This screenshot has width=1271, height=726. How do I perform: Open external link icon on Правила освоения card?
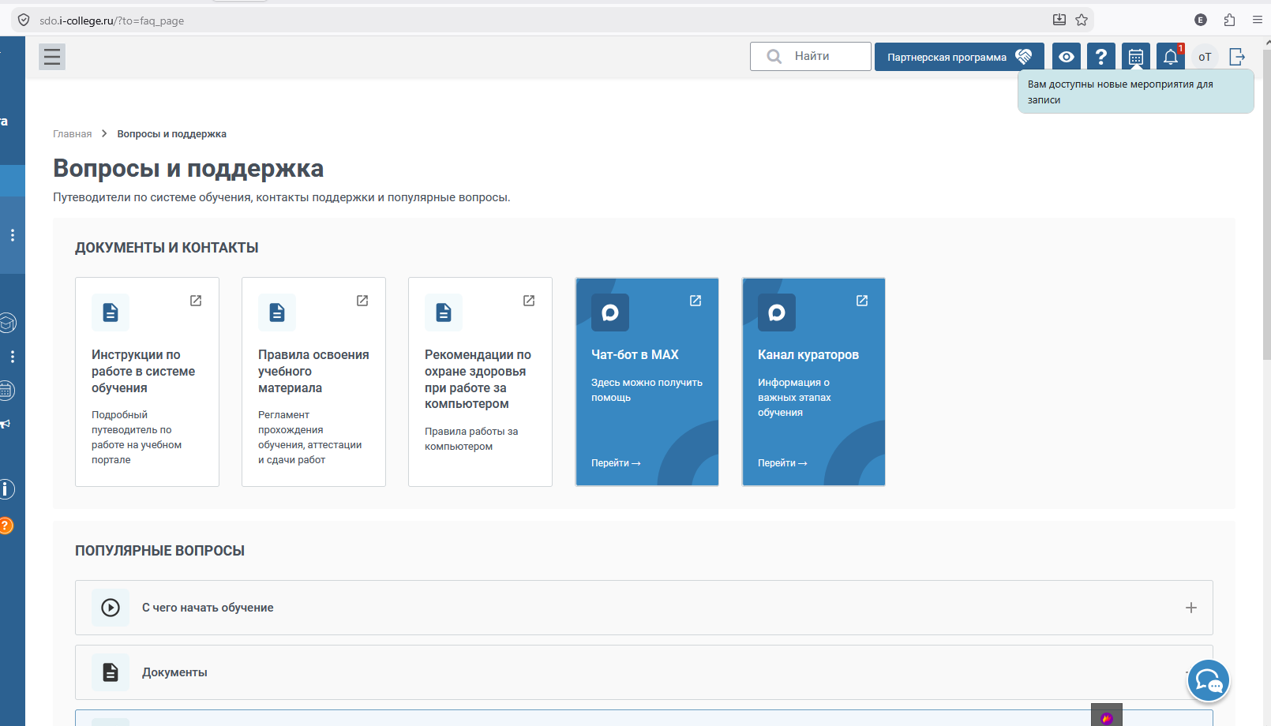point(362,301)
